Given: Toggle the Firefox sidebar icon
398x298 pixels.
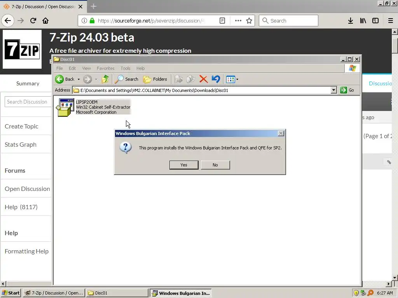Looking at the screenshot, I should point(375,21).
